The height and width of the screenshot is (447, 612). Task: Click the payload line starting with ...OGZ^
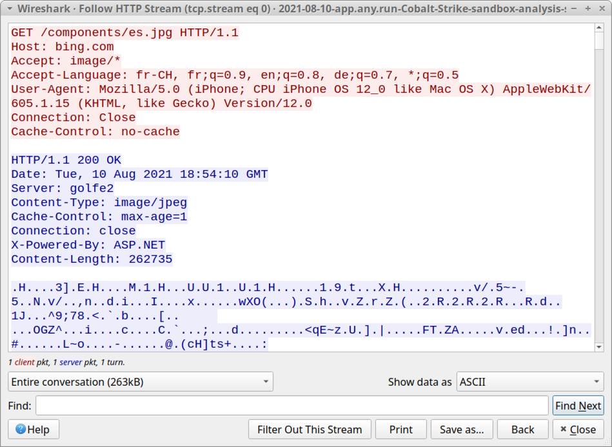[x=301, y=330]
